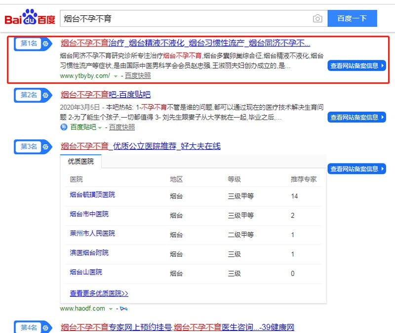Open camera image search icon

pyautogui.click(x=317, y=18)
